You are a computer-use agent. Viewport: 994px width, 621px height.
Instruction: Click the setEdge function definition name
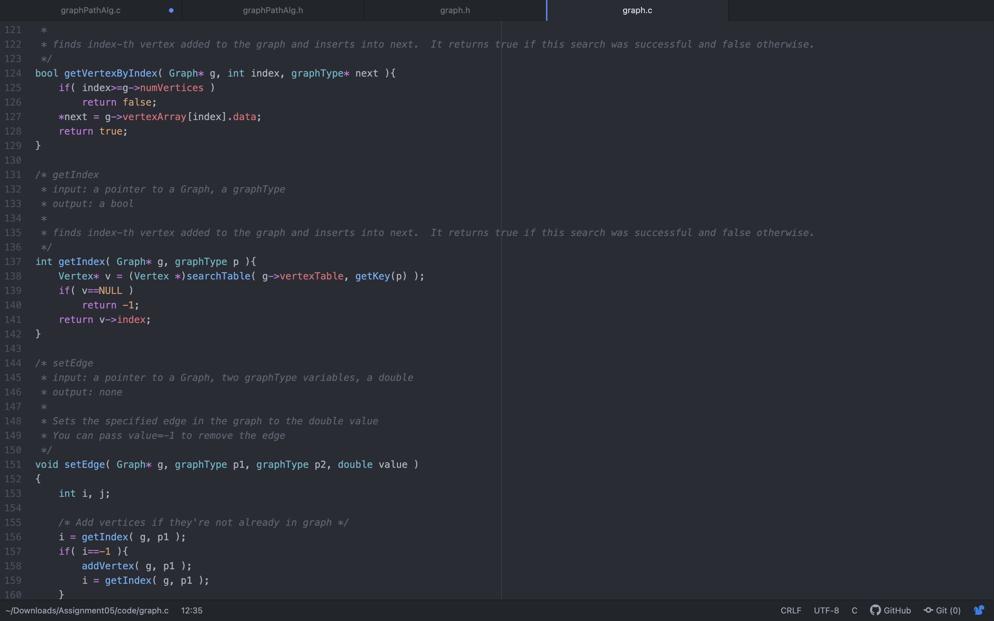point(85,464)
